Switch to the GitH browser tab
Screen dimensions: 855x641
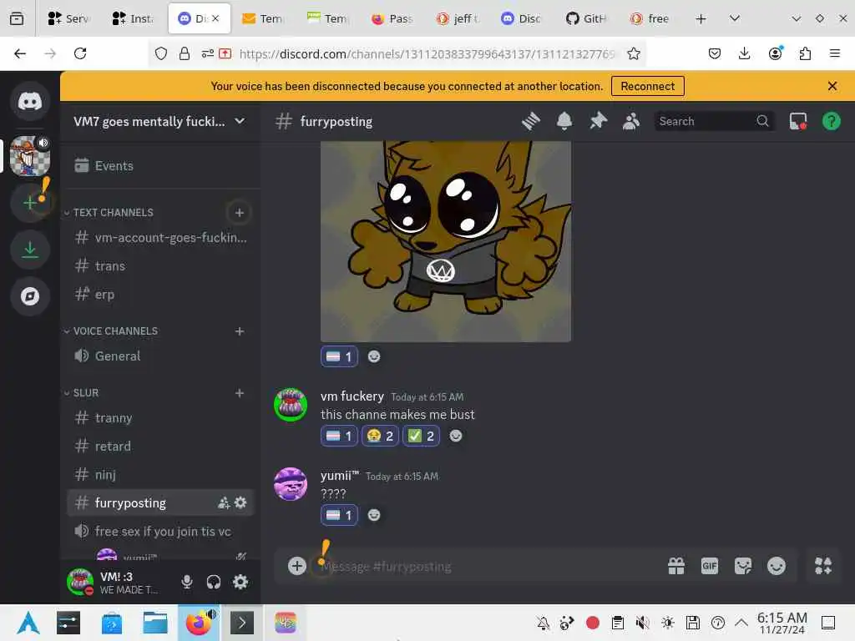coord(587,18)
